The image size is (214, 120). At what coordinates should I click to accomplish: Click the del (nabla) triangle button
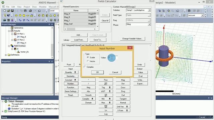[106, 107]
